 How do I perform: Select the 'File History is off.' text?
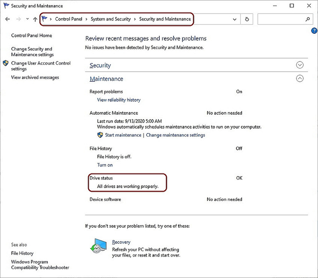point(114,157)
